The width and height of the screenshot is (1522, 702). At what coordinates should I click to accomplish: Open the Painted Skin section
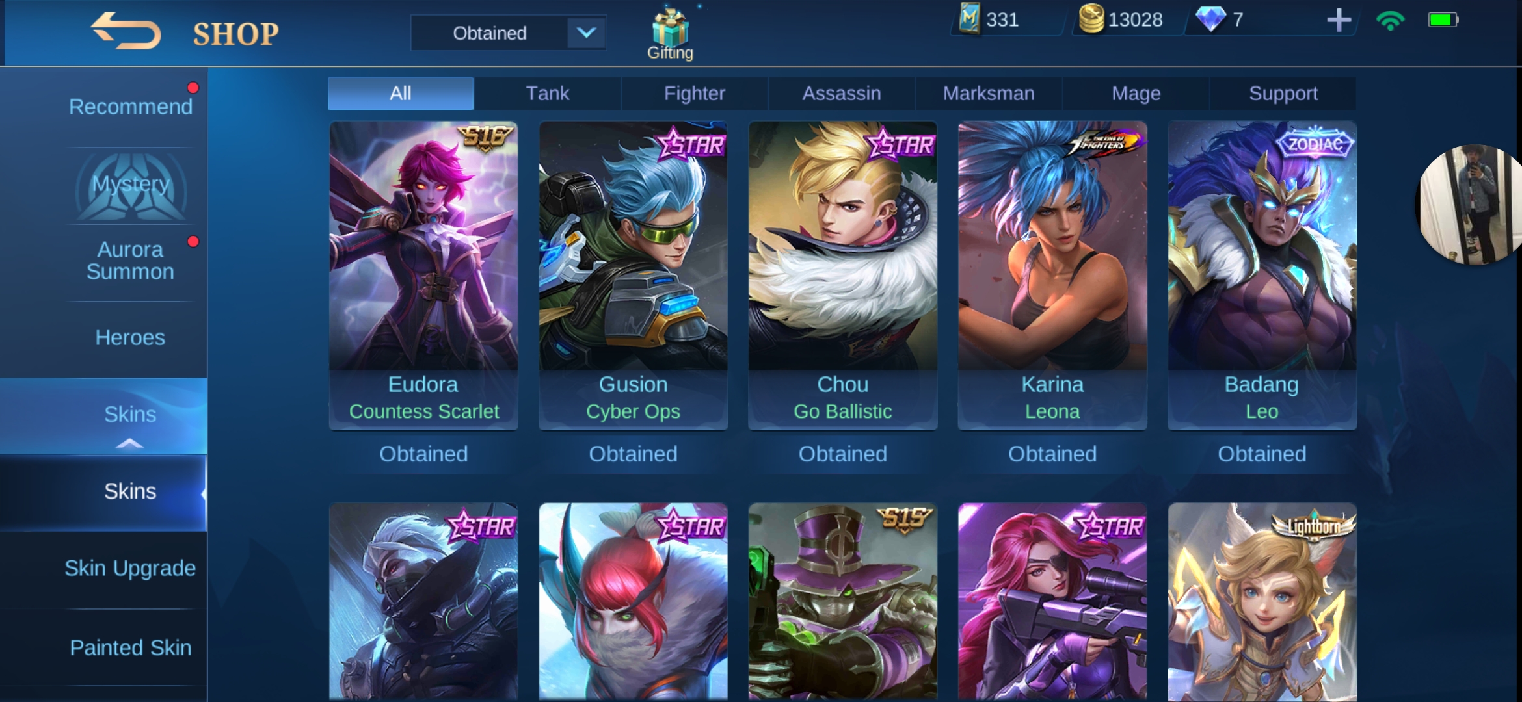tap(130, 647)
